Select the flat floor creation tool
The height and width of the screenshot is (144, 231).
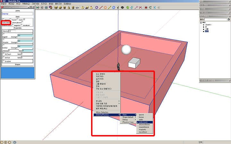(x=77, y=7)
